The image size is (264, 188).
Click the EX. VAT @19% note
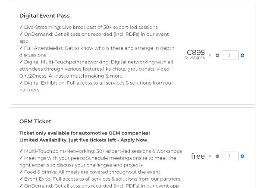pyautogui.click(x=195, y=58)
